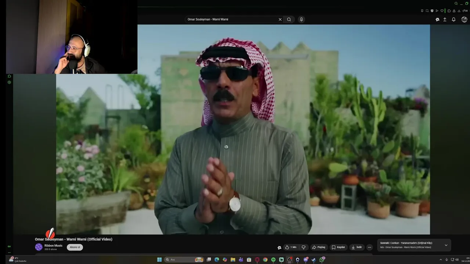This screenshot has width=470, height=264.
Task: Click the YouTube search magnifier button
Action: [289, 19]
